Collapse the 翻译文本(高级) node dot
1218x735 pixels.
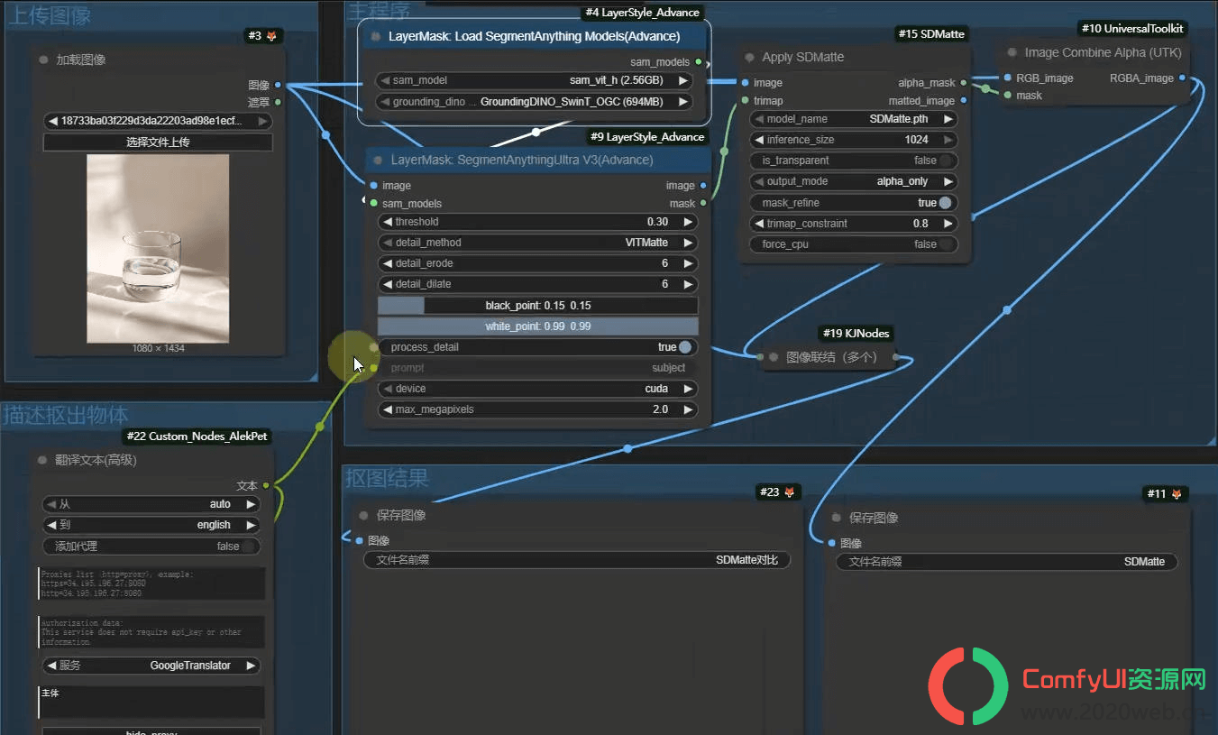point(42,460)
